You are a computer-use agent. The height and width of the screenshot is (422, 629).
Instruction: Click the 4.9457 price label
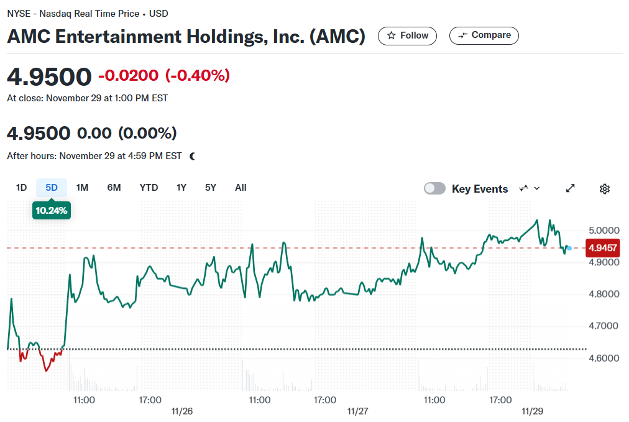(602, 248)
